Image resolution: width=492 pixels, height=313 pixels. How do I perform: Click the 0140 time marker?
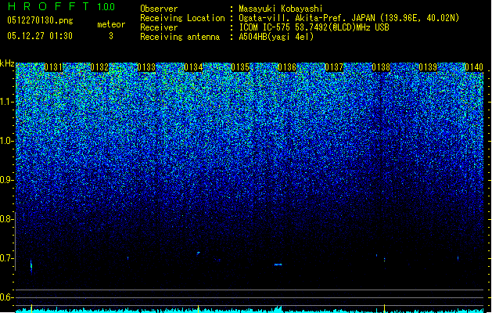474,67
